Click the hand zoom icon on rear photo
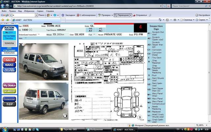Viewport: 211px width, 132px height. (65, 115)
